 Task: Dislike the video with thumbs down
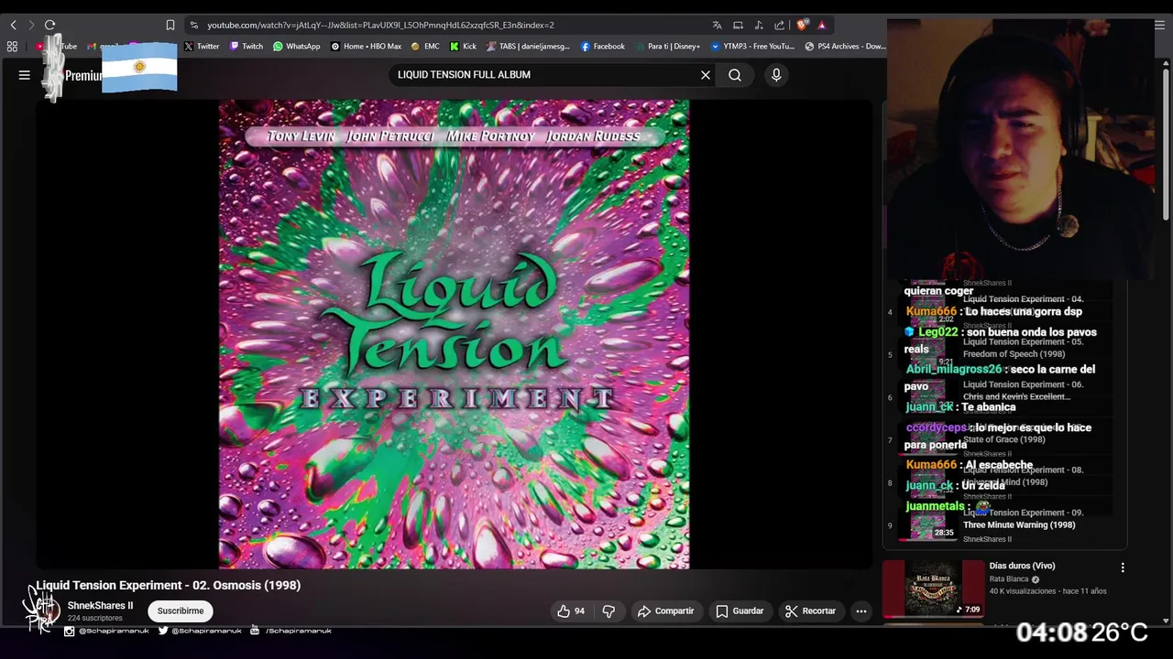click(x=608, y=610)
